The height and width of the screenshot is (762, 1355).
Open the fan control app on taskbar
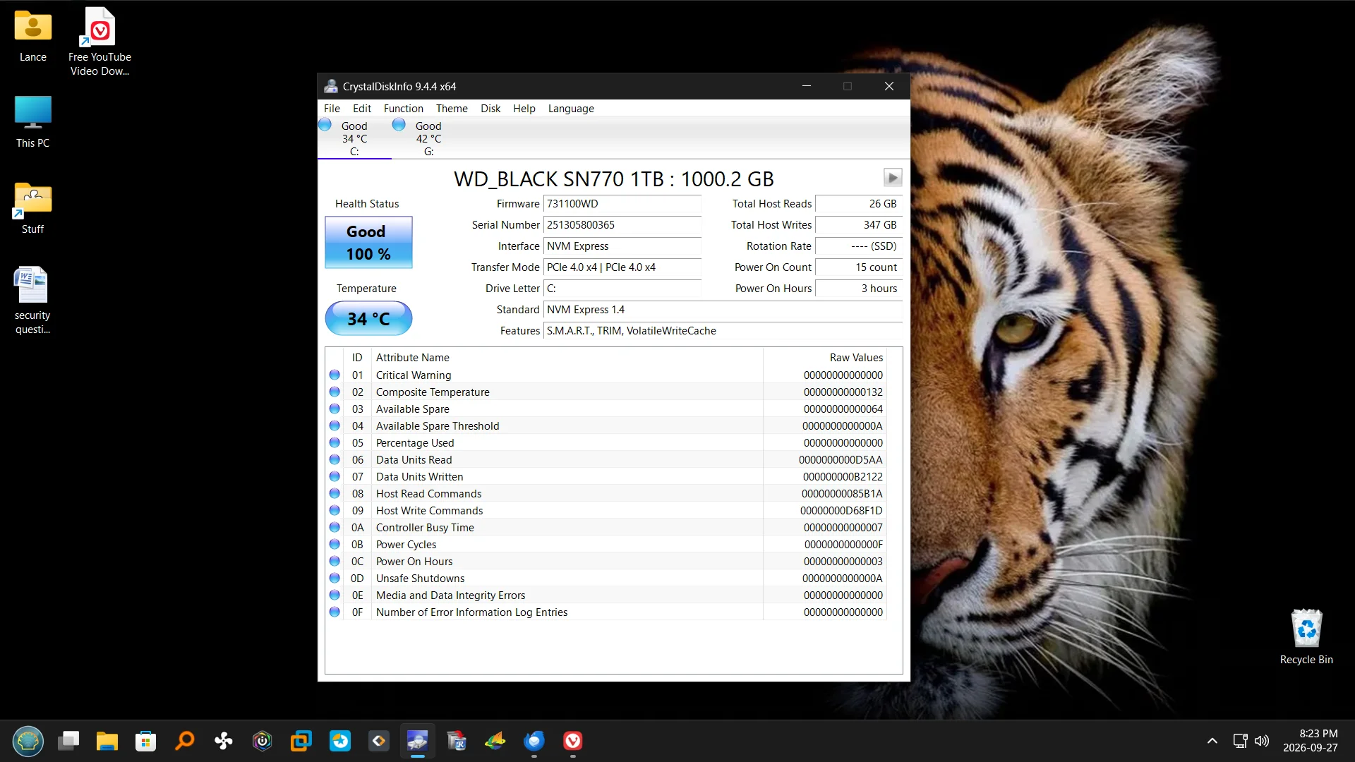point(224,741)
